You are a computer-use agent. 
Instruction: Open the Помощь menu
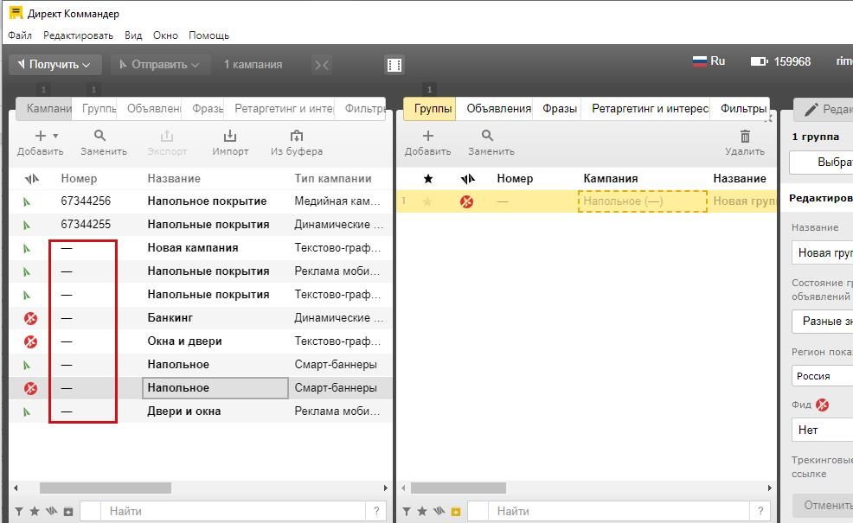point(208,35)
